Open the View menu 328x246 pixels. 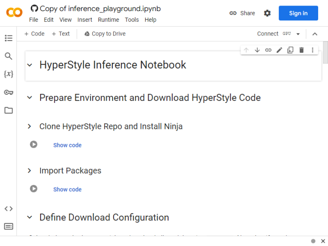coord(65,20)
